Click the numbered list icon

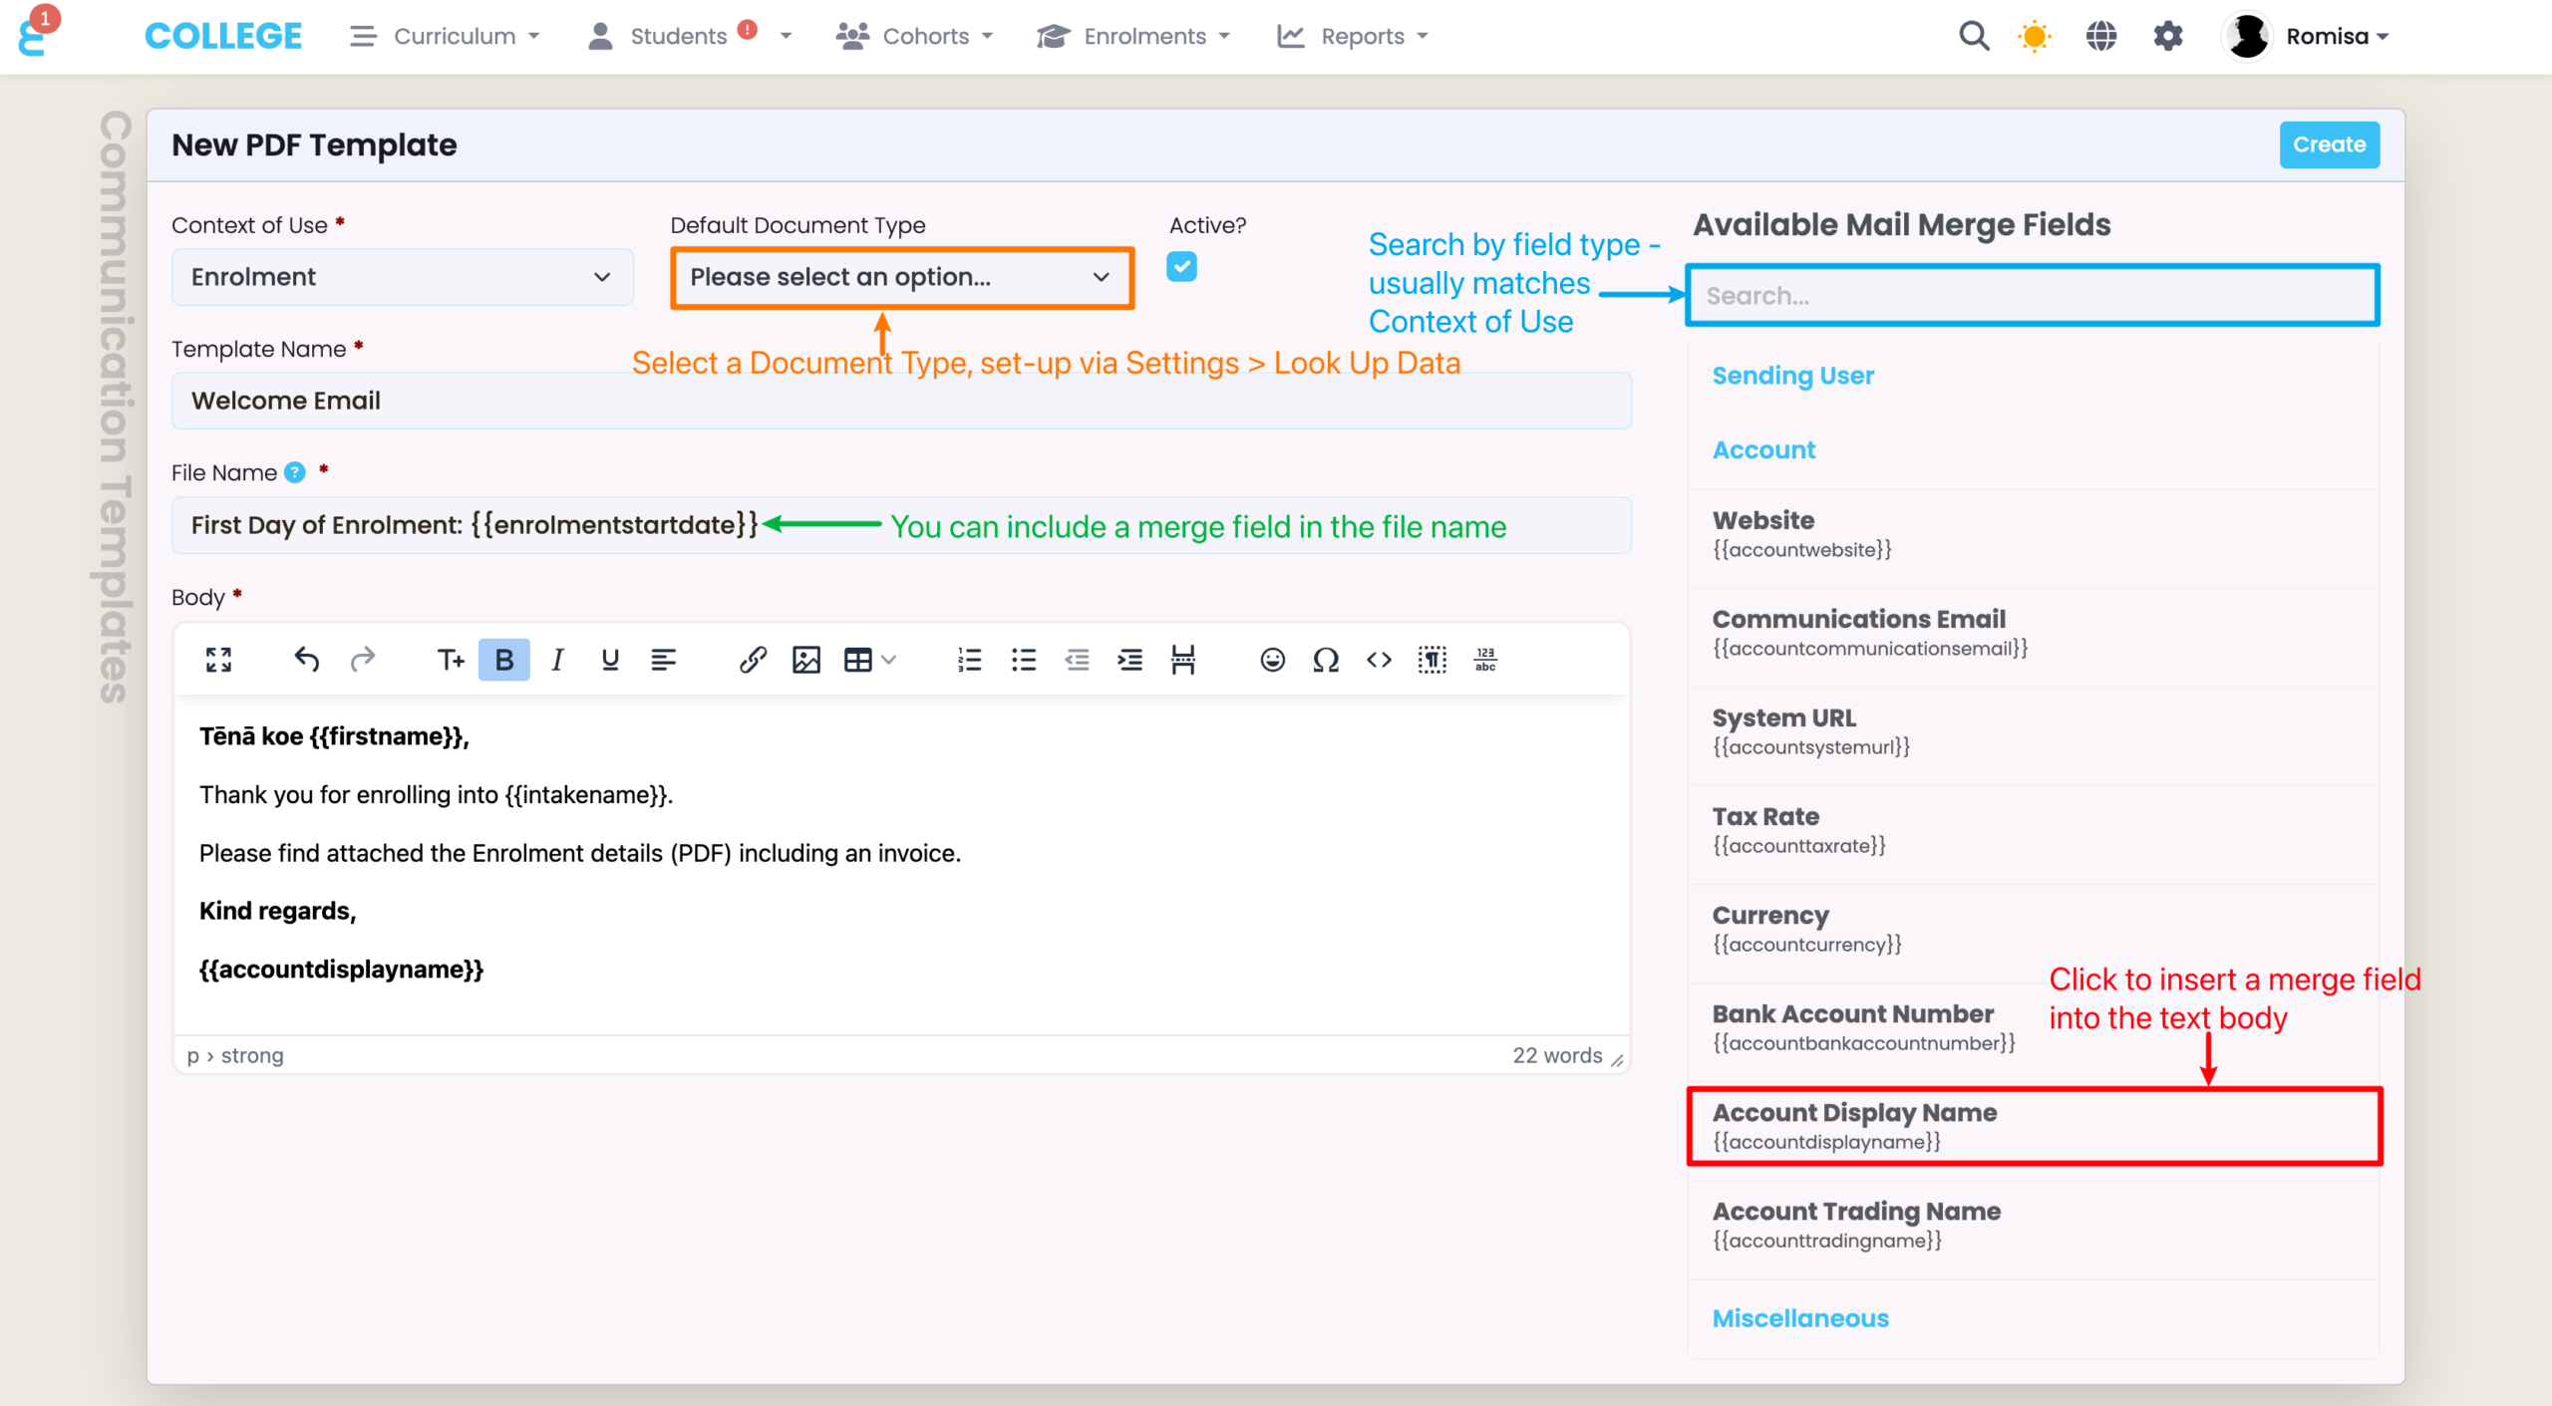(969, 660)
